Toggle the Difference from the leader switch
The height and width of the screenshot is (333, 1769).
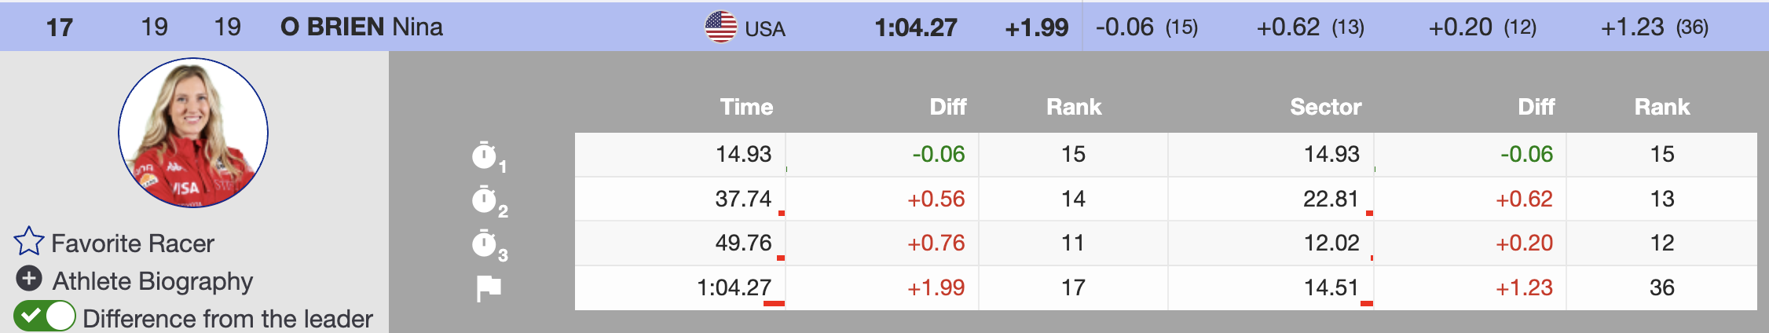click(x=45, y=317)
